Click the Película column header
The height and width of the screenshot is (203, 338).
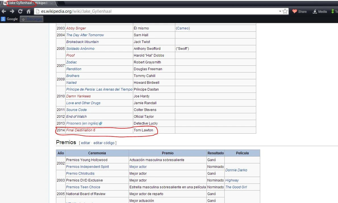coord(242,153)
